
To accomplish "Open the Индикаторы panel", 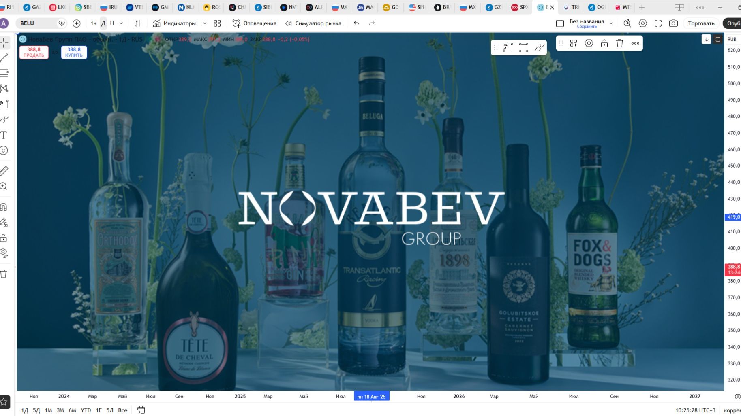I will coord(174,23).
